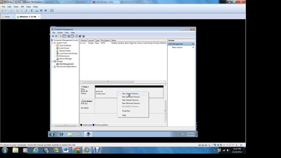Image resolution: width=281 pixels, height=158 pixels.
Task: Sort by the File System column header
Action: [x=105, y=40]
